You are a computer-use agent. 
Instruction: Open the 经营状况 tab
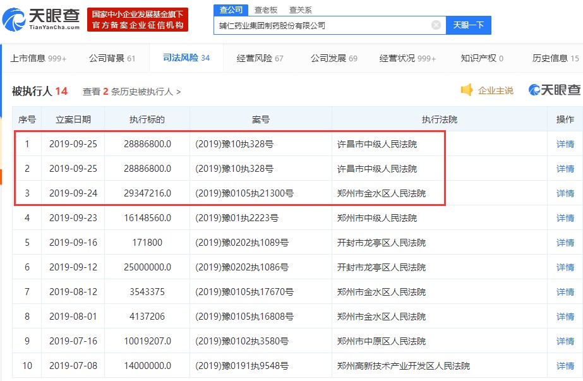click(x=407, y=58)
